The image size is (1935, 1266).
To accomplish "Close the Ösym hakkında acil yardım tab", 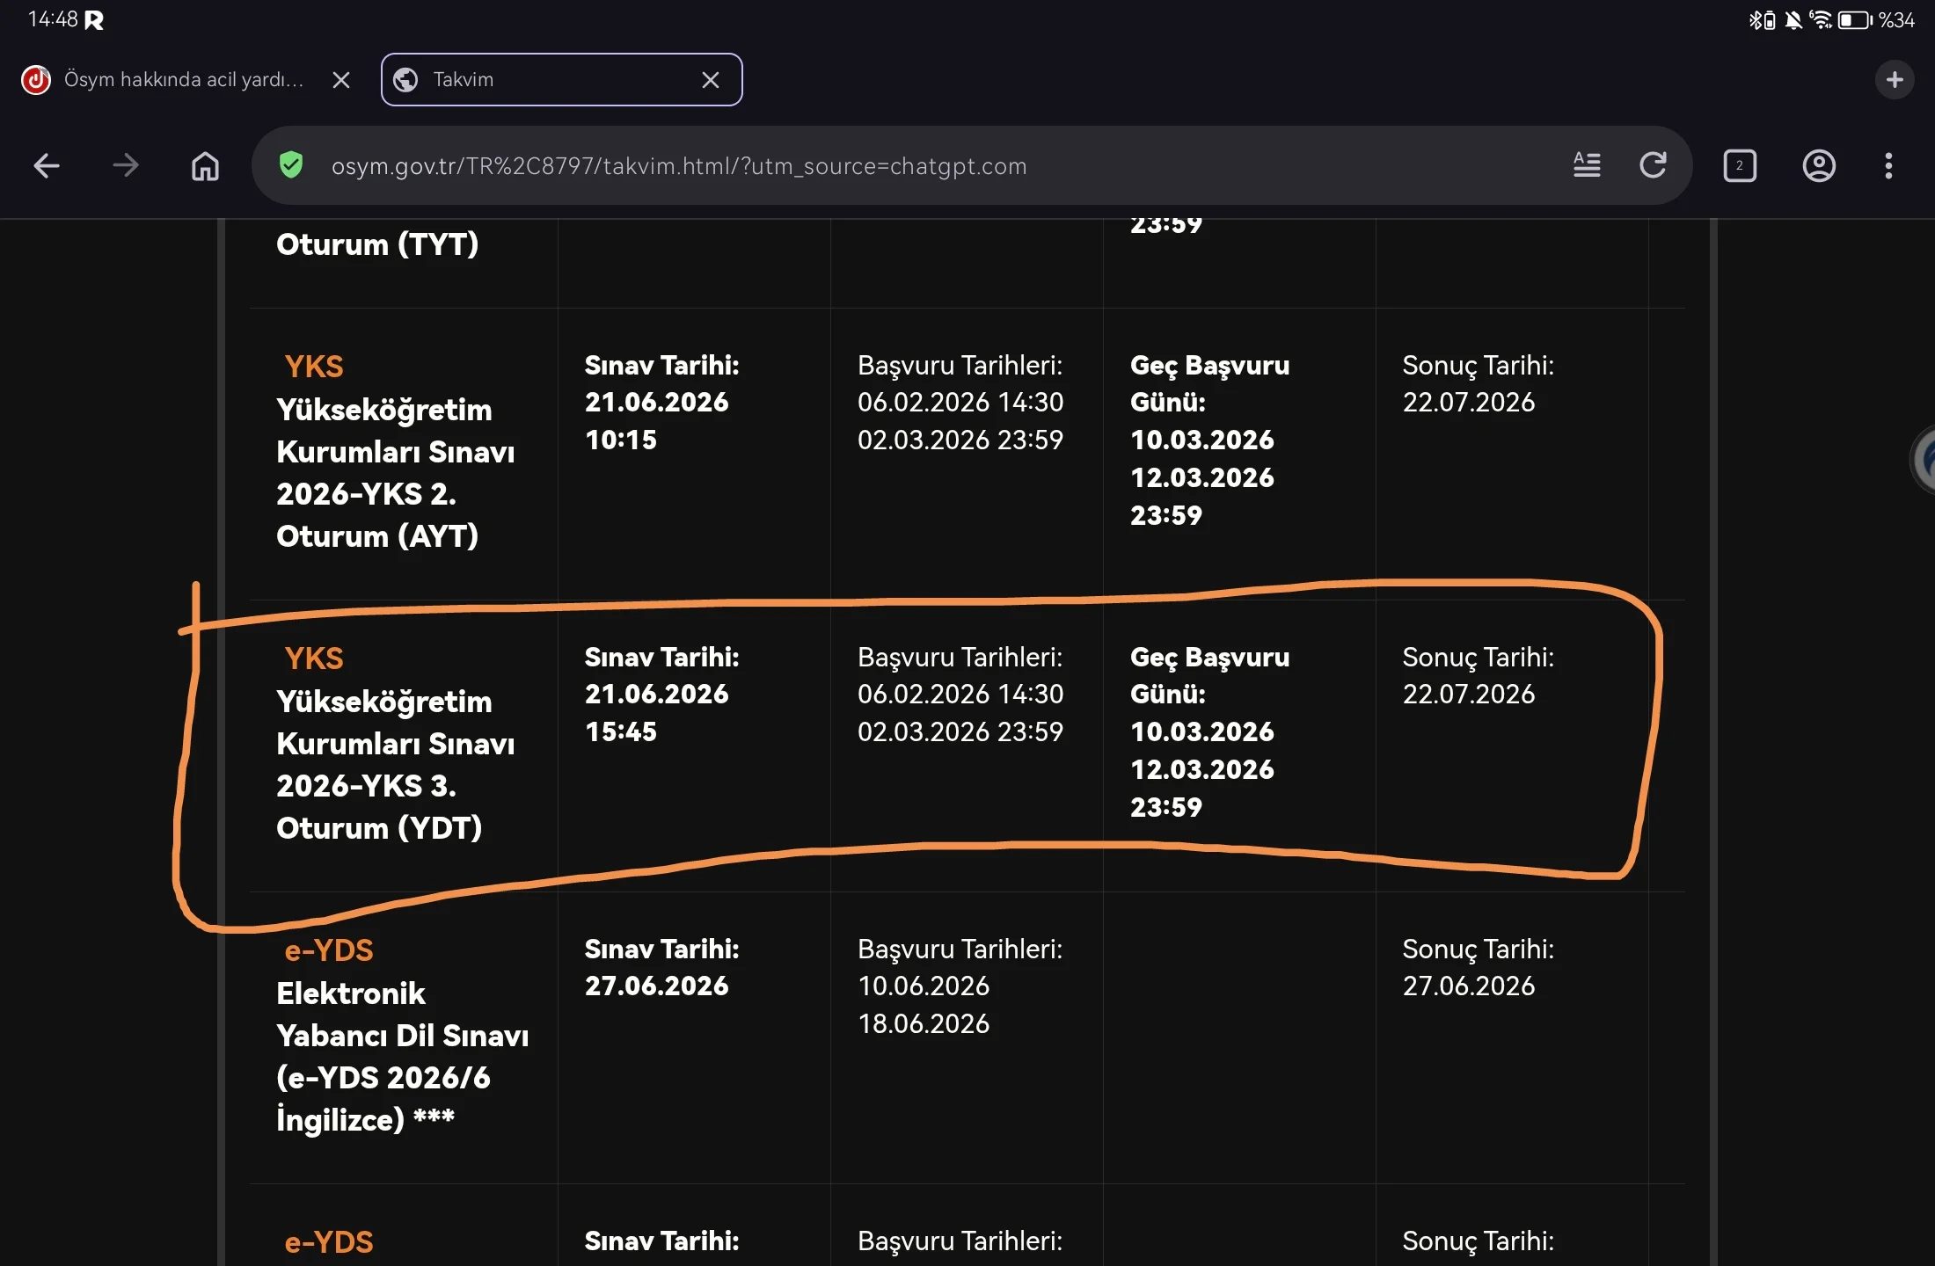I will tap(341, 80).
